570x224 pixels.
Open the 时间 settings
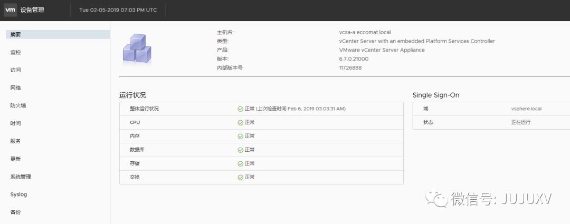tap(16, 123)
